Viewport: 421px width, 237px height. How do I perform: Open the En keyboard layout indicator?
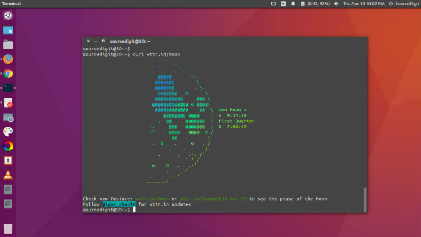pyautogui.click(x=283, y=3)
